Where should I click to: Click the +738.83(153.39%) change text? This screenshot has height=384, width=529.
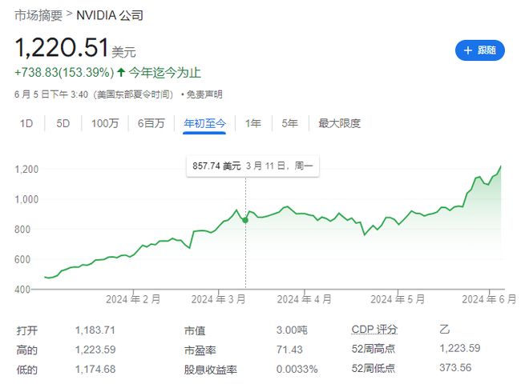tap(64, 73)
